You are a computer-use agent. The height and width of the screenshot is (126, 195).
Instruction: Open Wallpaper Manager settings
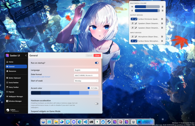click(x=16, y=96)
